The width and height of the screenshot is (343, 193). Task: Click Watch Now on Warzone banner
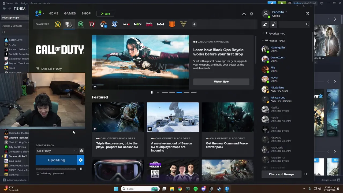[221, 81]
